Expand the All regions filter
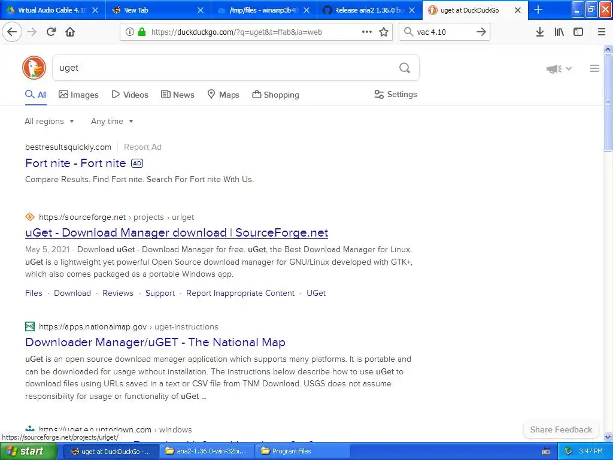The width and height of the screenshot is (613, 460). 49,121
